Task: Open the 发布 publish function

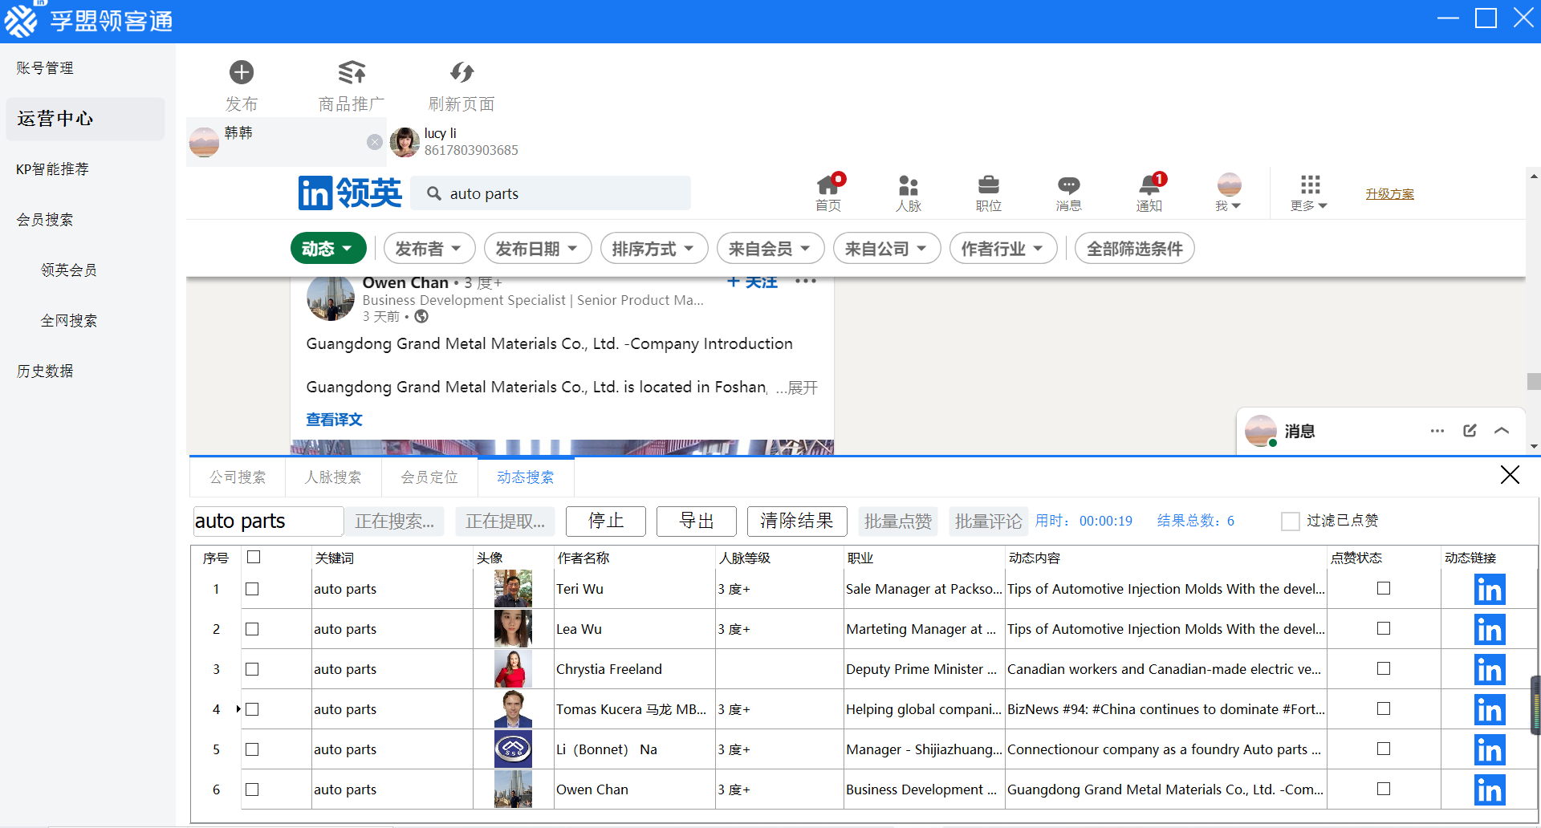Action: point(241,83)
